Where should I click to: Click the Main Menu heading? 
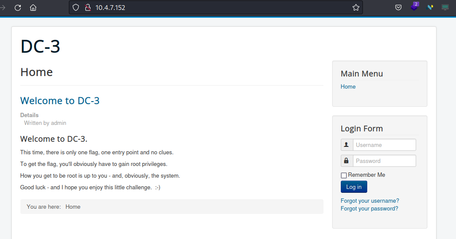click(362, 73)
